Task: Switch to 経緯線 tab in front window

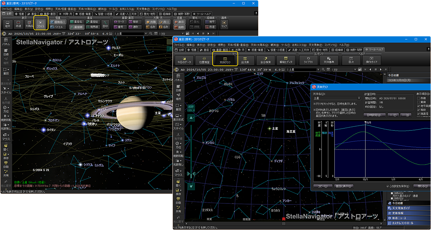Action: tap(337, 50)
